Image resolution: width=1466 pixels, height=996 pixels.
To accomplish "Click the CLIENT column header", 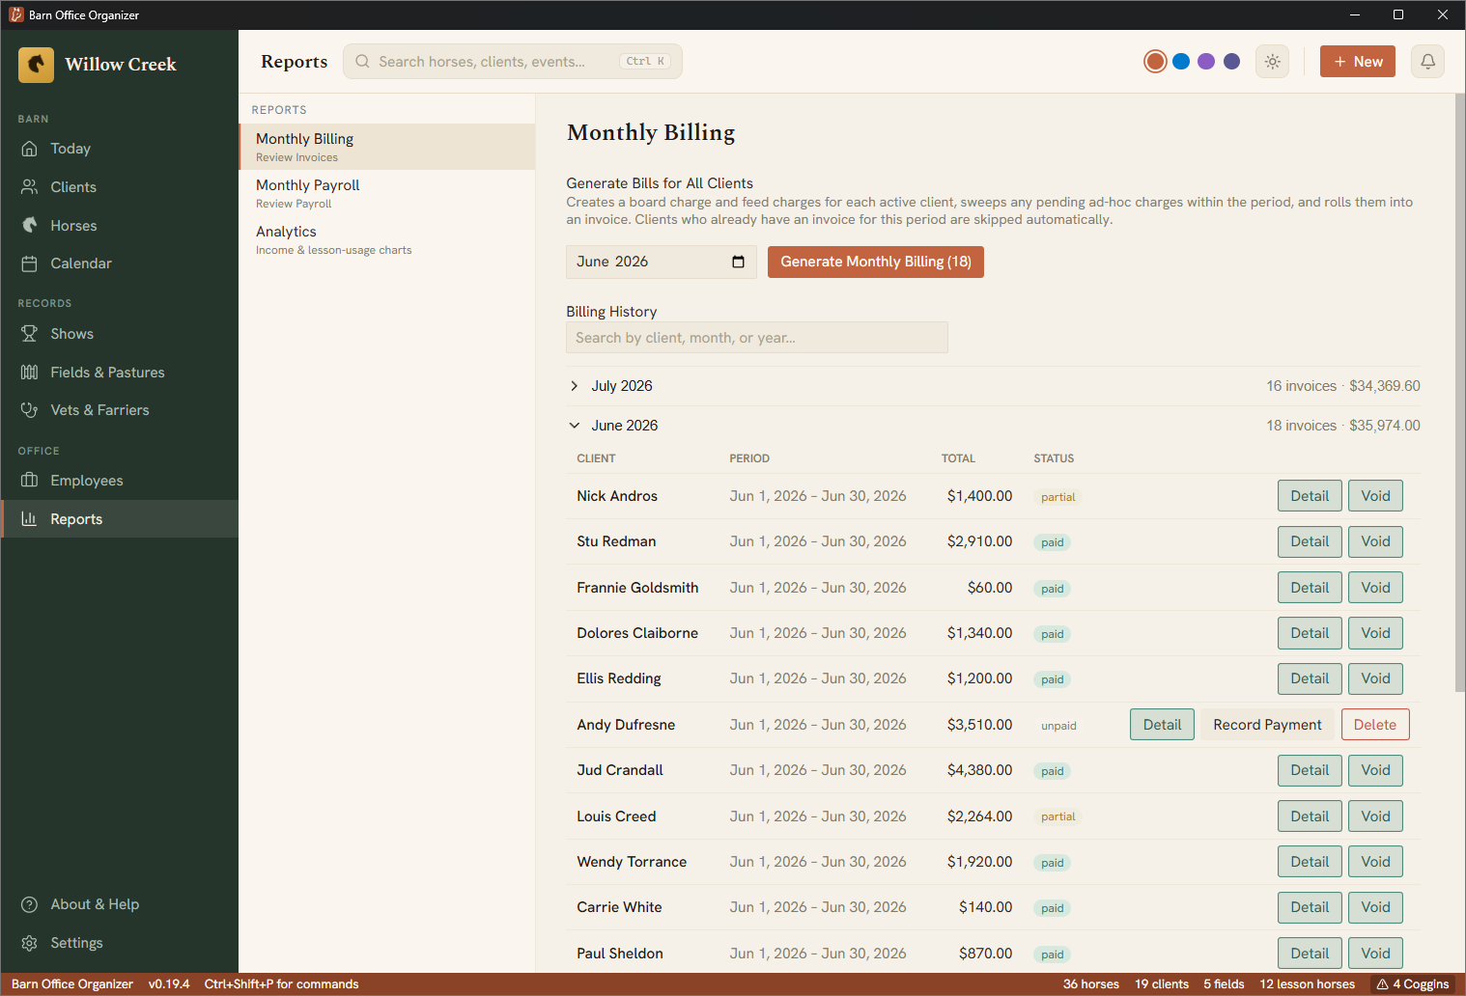I will [596, 458].
